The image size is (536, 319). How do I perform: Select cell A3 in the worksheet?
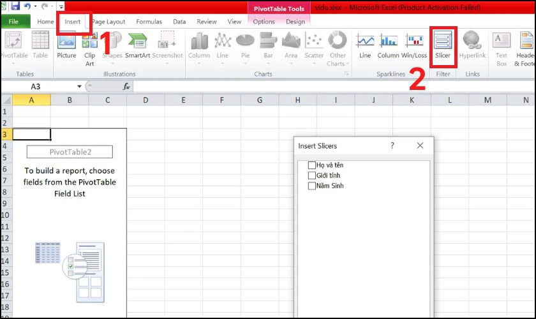(31, 135)
